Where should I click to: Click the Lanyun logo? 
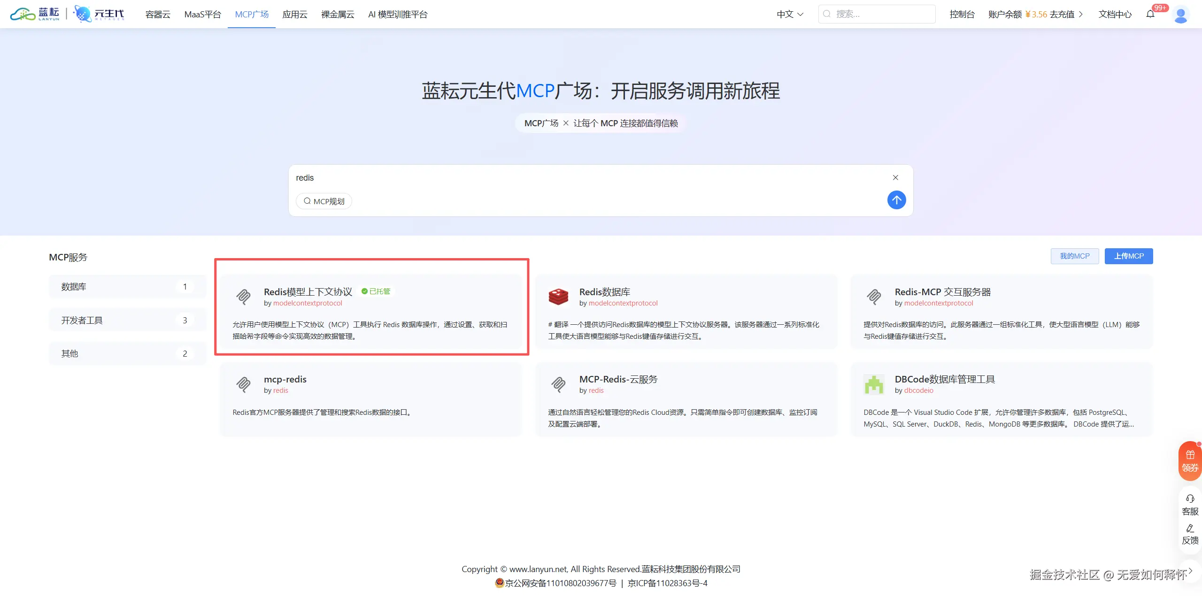(35, 14)
